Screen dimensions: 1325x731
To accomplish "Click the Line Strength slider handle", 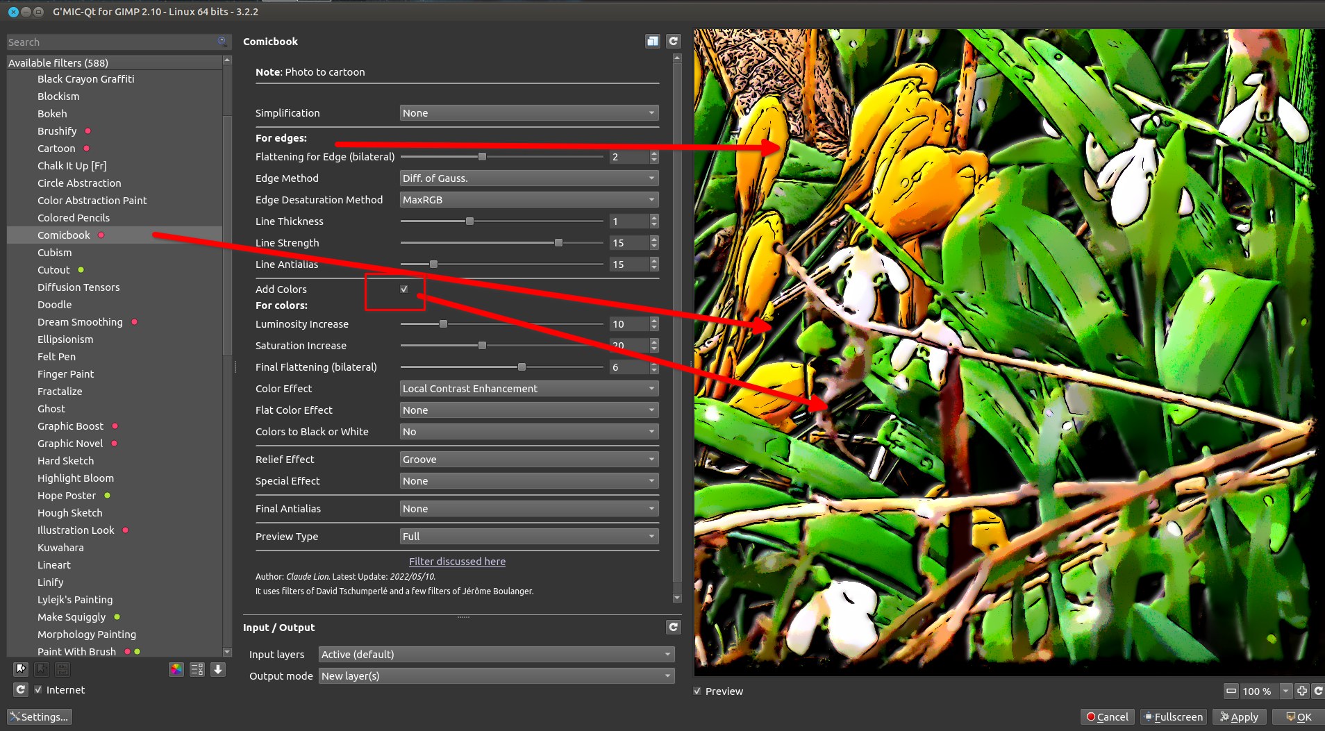I will [558, 243].
